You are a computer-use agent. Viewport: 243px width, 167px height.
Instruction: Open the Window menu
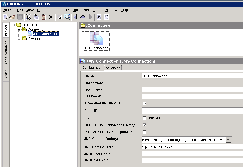point(111,10)
